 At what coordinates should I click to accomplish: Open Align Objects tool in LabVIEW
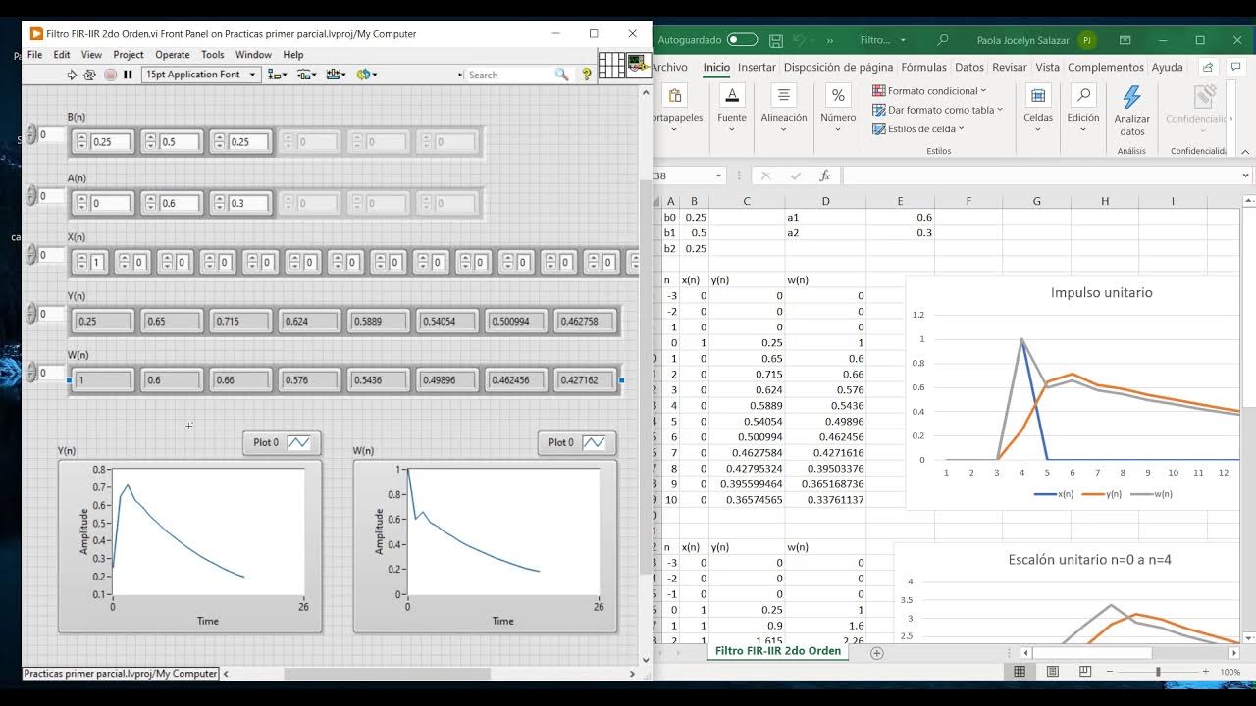(x=278, y=75)
